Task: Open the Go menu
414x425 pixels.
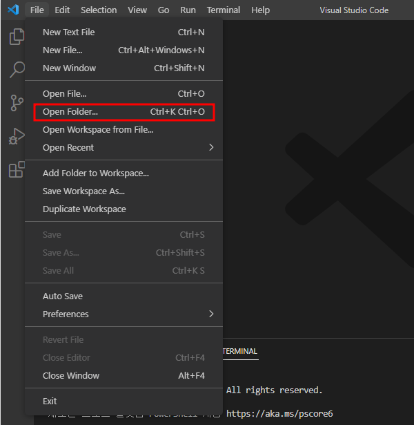Action: 164,10
